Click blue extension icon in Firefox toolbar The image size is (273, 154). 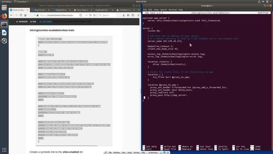124,15
